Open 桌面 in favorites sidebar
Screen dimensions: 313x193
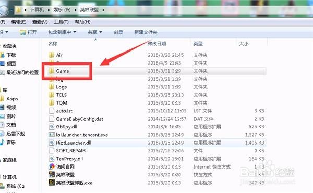[x=11, y=63]
